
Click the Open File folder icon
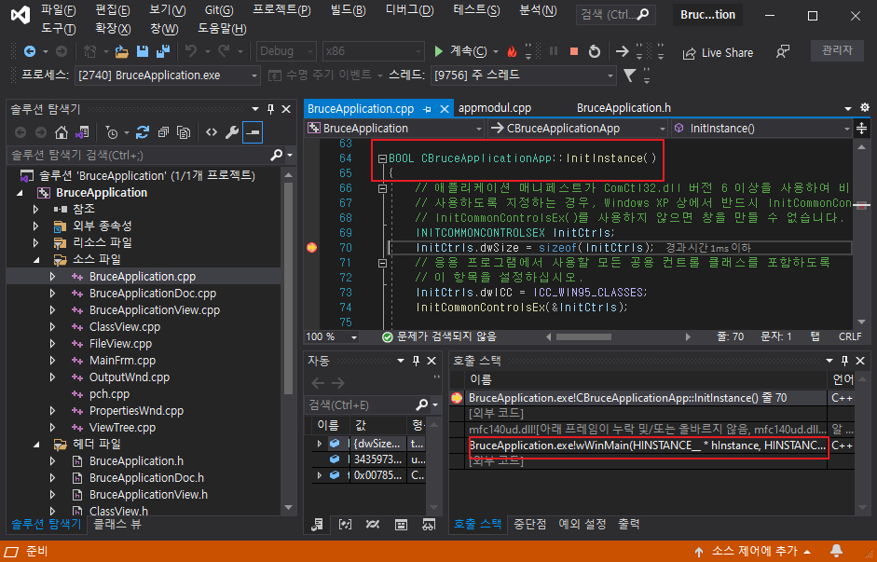122,51
